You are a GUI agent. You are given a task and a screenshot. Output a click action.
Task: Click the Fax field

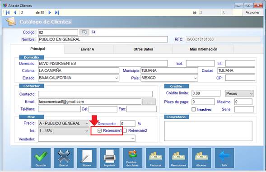click(141, 109)
